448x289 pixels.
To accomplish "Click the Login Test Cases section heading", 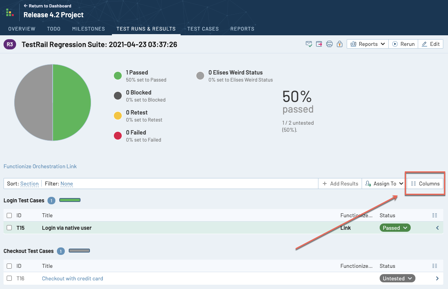I will [24, 200].
